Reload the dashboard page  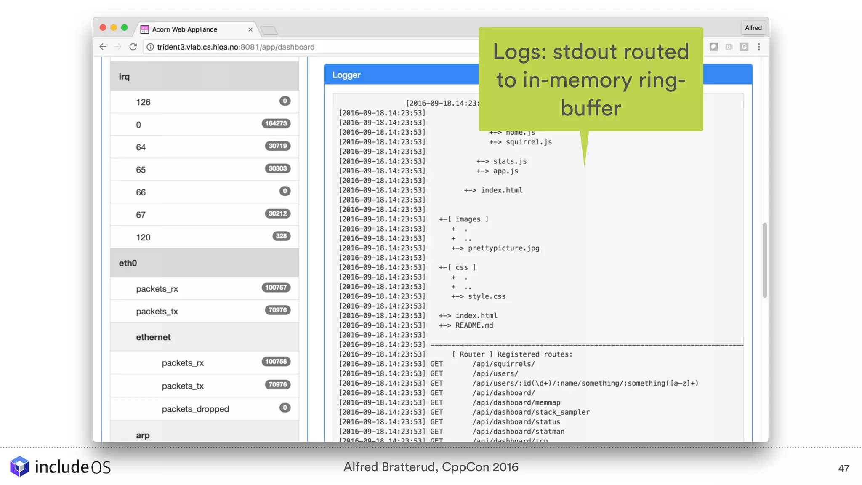point(133,47)
